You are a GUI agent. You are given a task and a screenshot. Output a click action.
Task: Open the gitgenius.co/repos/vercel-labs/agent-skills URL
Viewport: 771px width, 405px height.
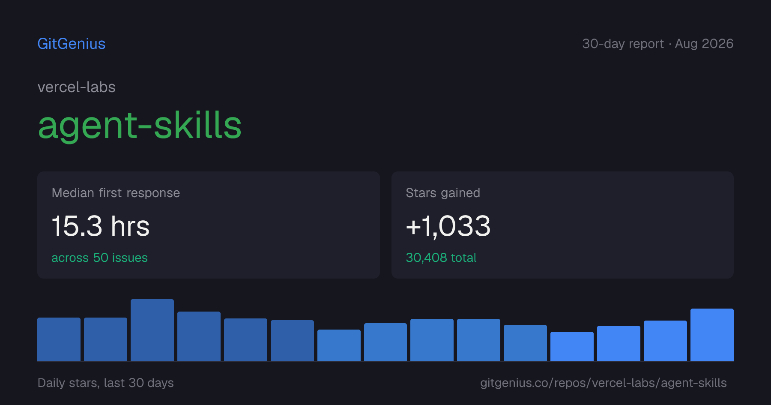tap(604, 383)
